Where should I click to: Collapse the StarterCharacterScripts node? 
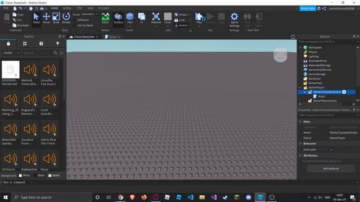point(305,92)
